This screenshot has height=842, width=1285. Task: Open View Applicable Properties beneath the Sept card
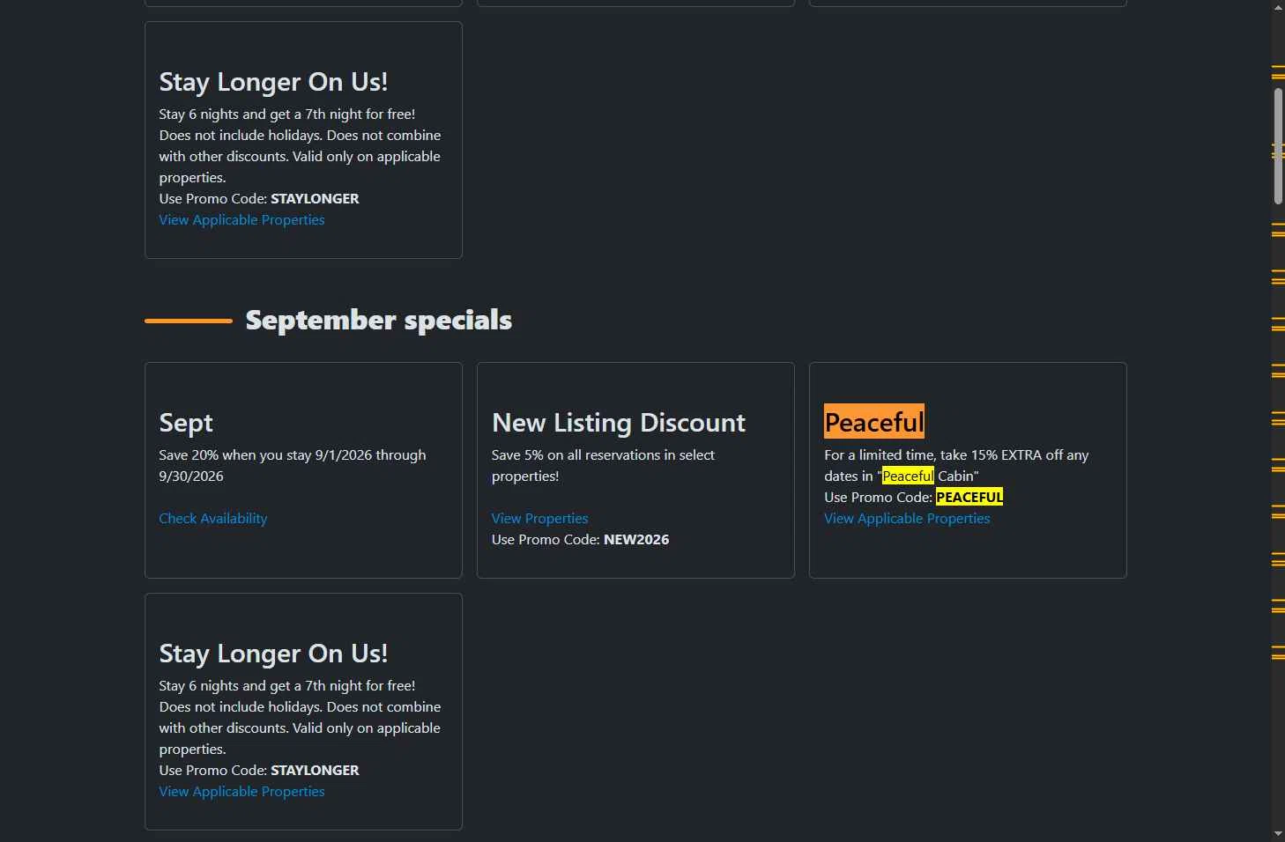pos(241,792)
